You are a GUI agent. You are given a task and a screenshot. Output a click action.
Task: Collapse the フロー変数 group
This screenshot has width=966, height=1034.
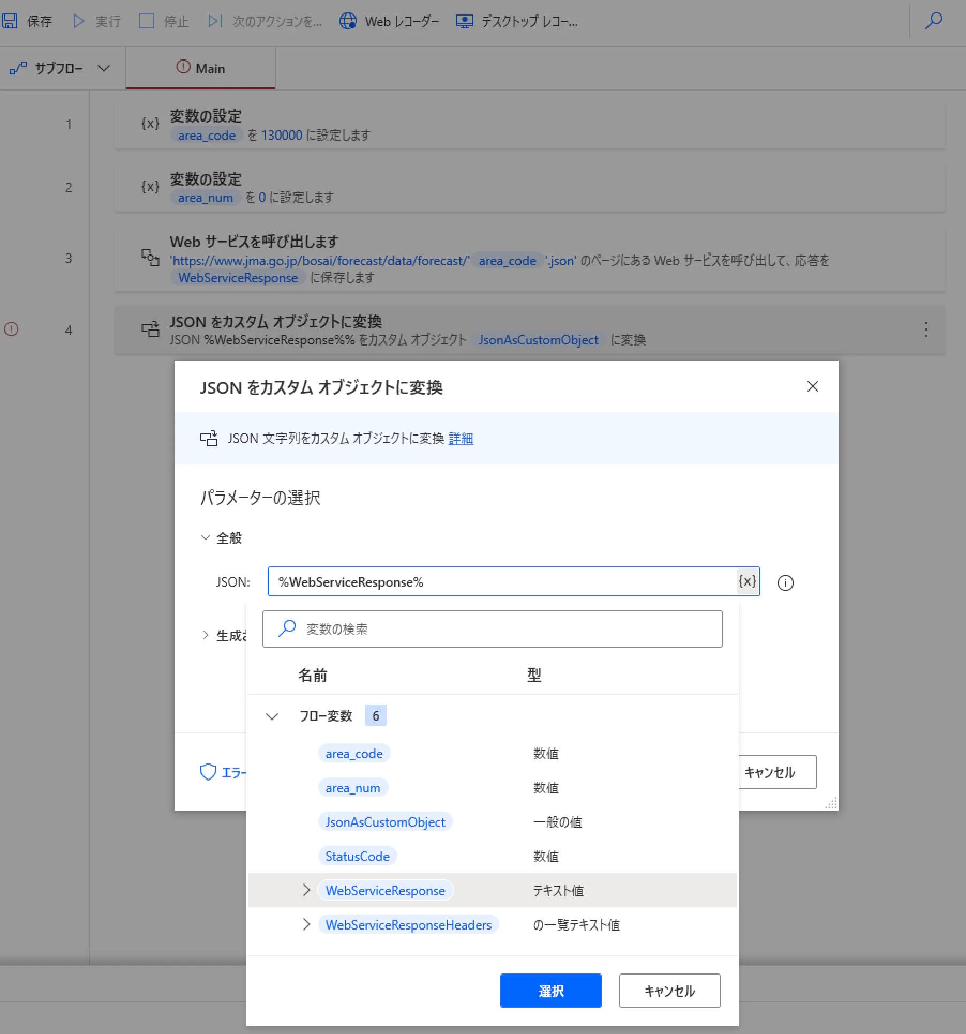click(x=272, y=716)
